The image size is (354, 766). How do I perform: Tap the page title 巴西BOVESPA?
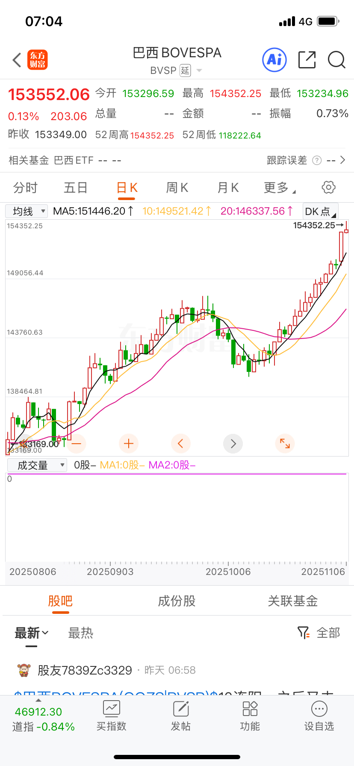(x=177, y=53)
